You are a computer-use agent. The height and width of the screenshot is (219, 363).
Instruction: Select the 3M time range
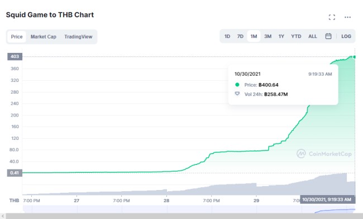268,36
